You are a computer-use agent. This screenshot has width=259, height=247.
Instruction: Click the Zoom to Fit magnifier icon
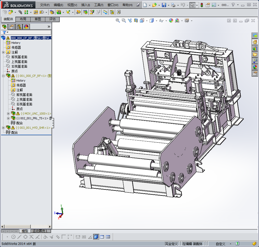tap(118, 21)
